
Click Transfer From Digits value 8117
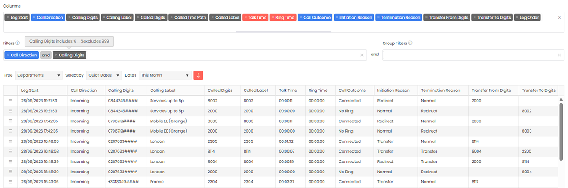click(476, 182)
